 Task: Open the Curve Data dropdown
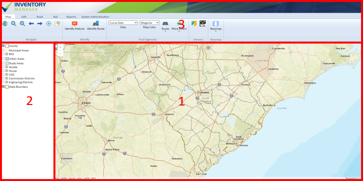(123, 23)
